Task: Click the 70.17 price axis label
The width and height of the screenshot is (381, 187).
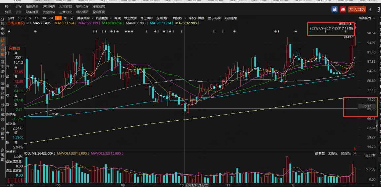Action: click(367, 106)
